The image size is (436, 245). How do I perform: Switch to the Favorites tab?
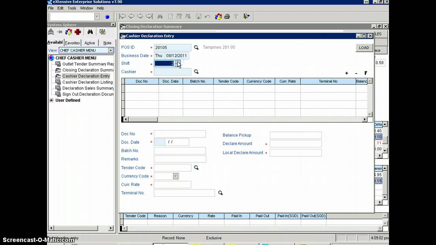point(72,43)
